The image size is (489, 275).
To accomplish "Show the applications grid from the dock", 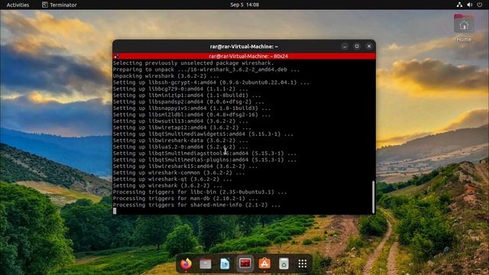I will click(303, 264).
